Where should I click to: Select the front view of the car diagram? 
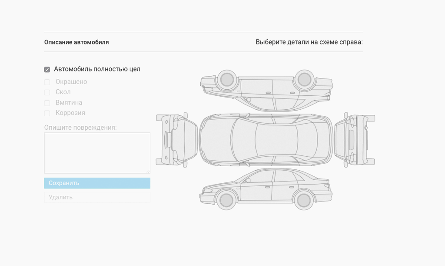click(176, 140)
